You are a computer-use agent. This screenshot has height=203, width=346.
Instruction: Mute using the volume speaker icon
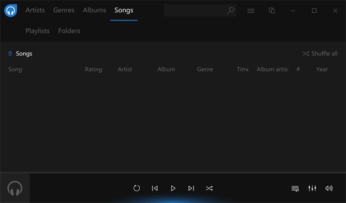coord(329,188)
